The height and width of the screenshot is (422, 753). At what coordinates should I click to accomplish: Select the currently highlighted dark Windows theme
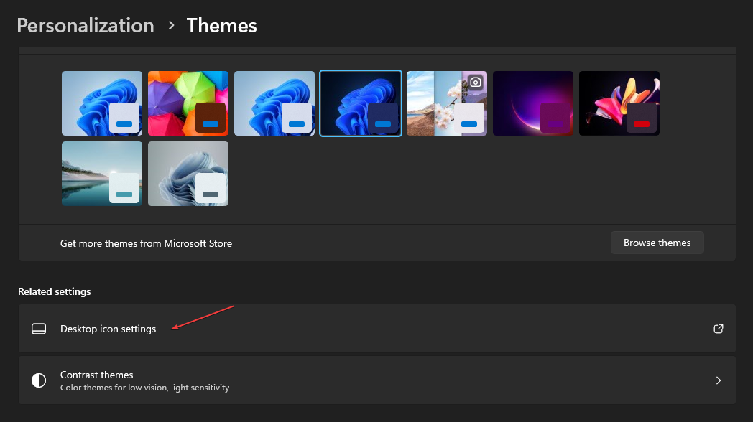360,103
